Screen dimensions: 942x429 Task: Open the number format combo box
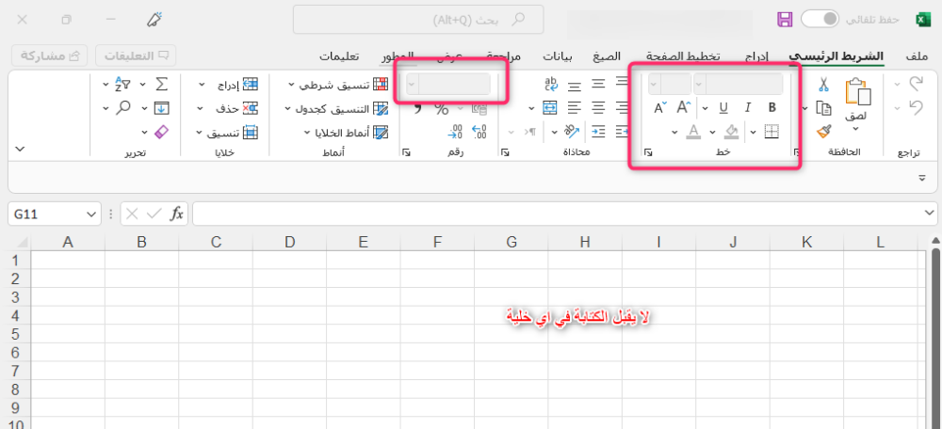(x=448, y=84)
